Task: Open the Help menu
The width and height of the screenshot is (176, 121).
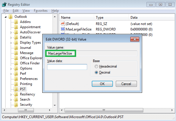Action: coord(55,11)
